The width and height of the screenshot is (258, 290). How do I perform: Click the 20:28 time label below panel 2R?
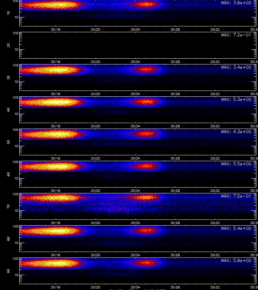pyautogui.click(x=175, y=62)
